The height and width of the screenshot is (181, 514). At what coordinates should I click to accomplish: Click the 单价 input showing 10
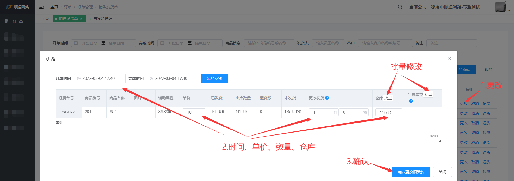click(194, 112)
